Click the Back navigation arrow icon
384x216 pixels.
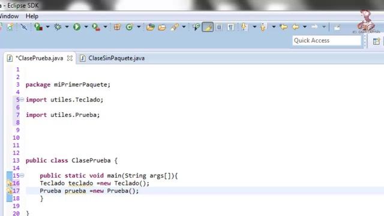point(296,26)
